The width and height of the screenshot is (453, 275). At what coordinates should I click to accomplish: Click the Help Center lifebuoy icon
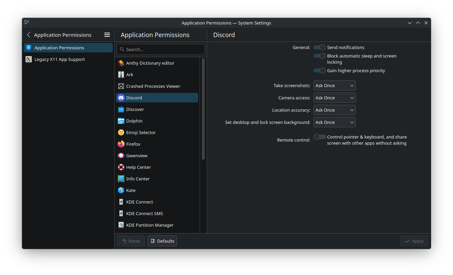[121, 167]
